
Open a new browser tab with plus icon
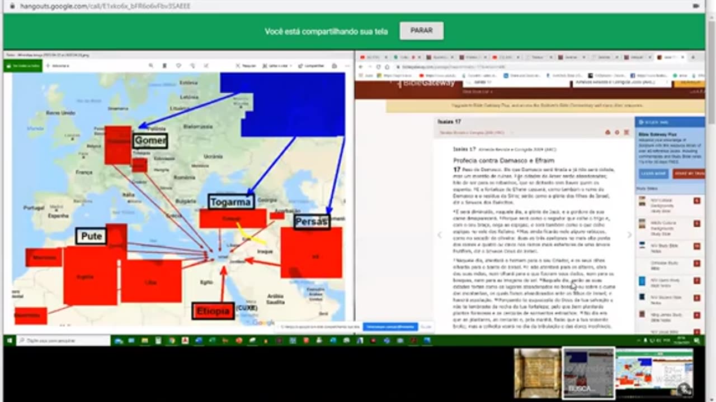click(x=693, y=57)
